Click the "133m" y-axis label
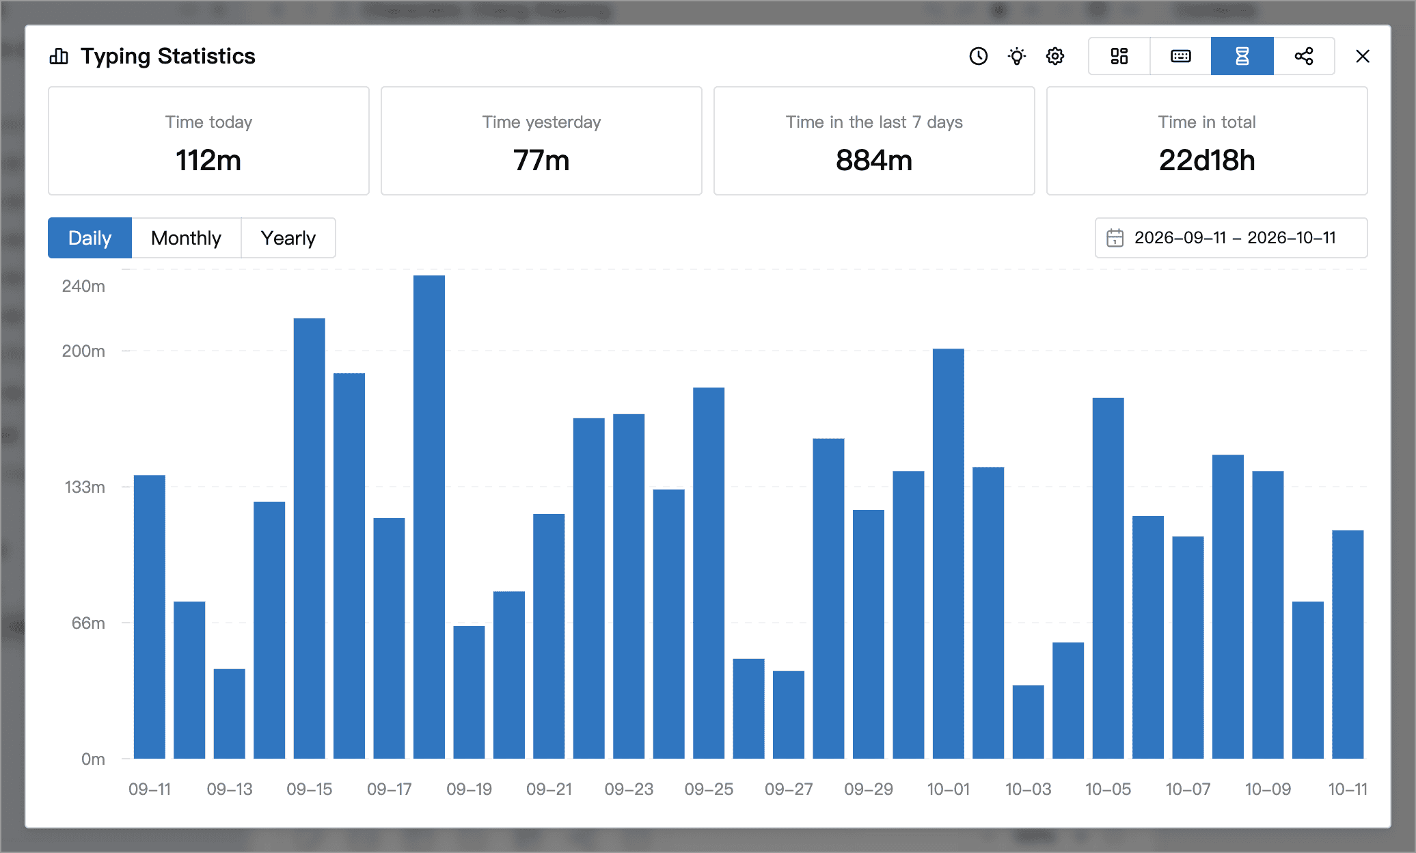1416x853 pixels. coord(85,487)
